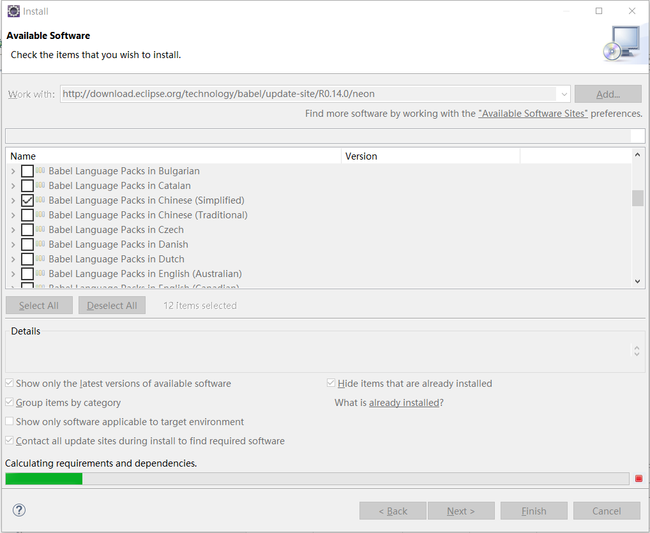The height and width of the screenshot is (533, 650).
Task: Click the category icon beside Danish pack
Action: tap(40, 244)
